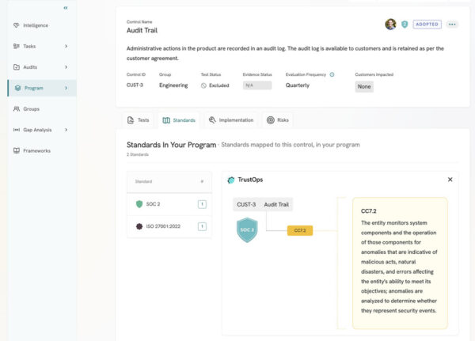475x341 pixels.
Task: Collapse the sidebar with double chevron icon
Action: click(x=65, y=8)
